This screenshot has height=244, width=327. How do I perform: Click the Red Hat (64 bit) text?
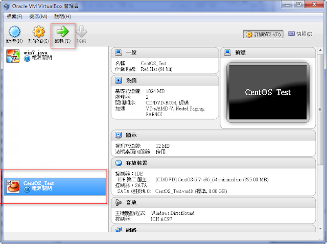[156, 69]
